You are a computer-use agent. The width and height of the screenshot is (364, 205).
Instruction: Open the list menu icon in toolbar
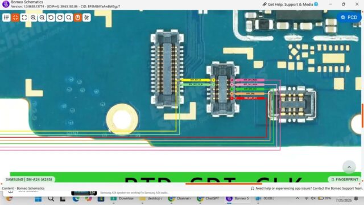point(6,18)
